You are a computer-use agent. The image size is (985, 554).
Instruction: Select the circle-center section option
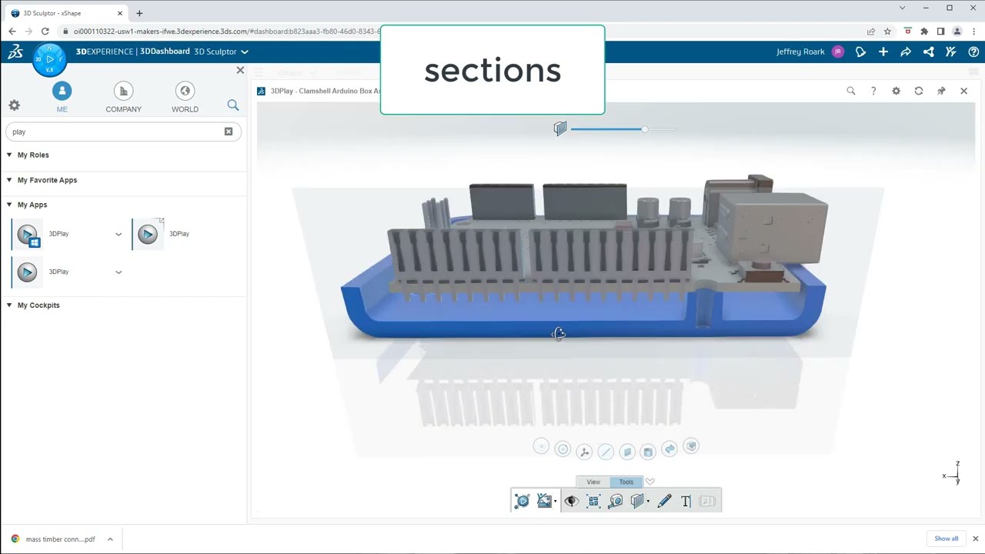(563, 449)
